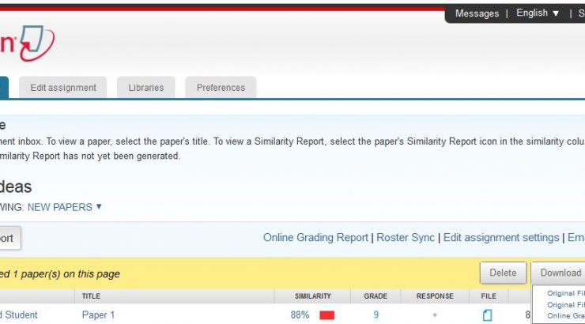Switch to the Libraries tab
The image size is (585, 324).
145,88
